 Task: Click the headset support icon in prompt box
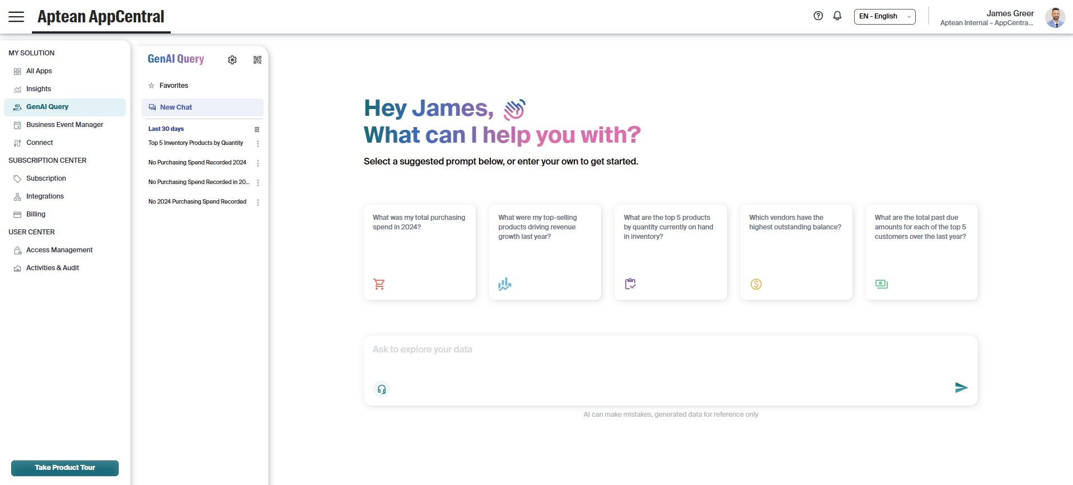[382, 389]
